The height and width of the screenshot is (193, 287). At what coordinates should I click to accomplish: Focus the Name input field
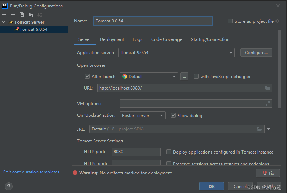click(153, 21)
